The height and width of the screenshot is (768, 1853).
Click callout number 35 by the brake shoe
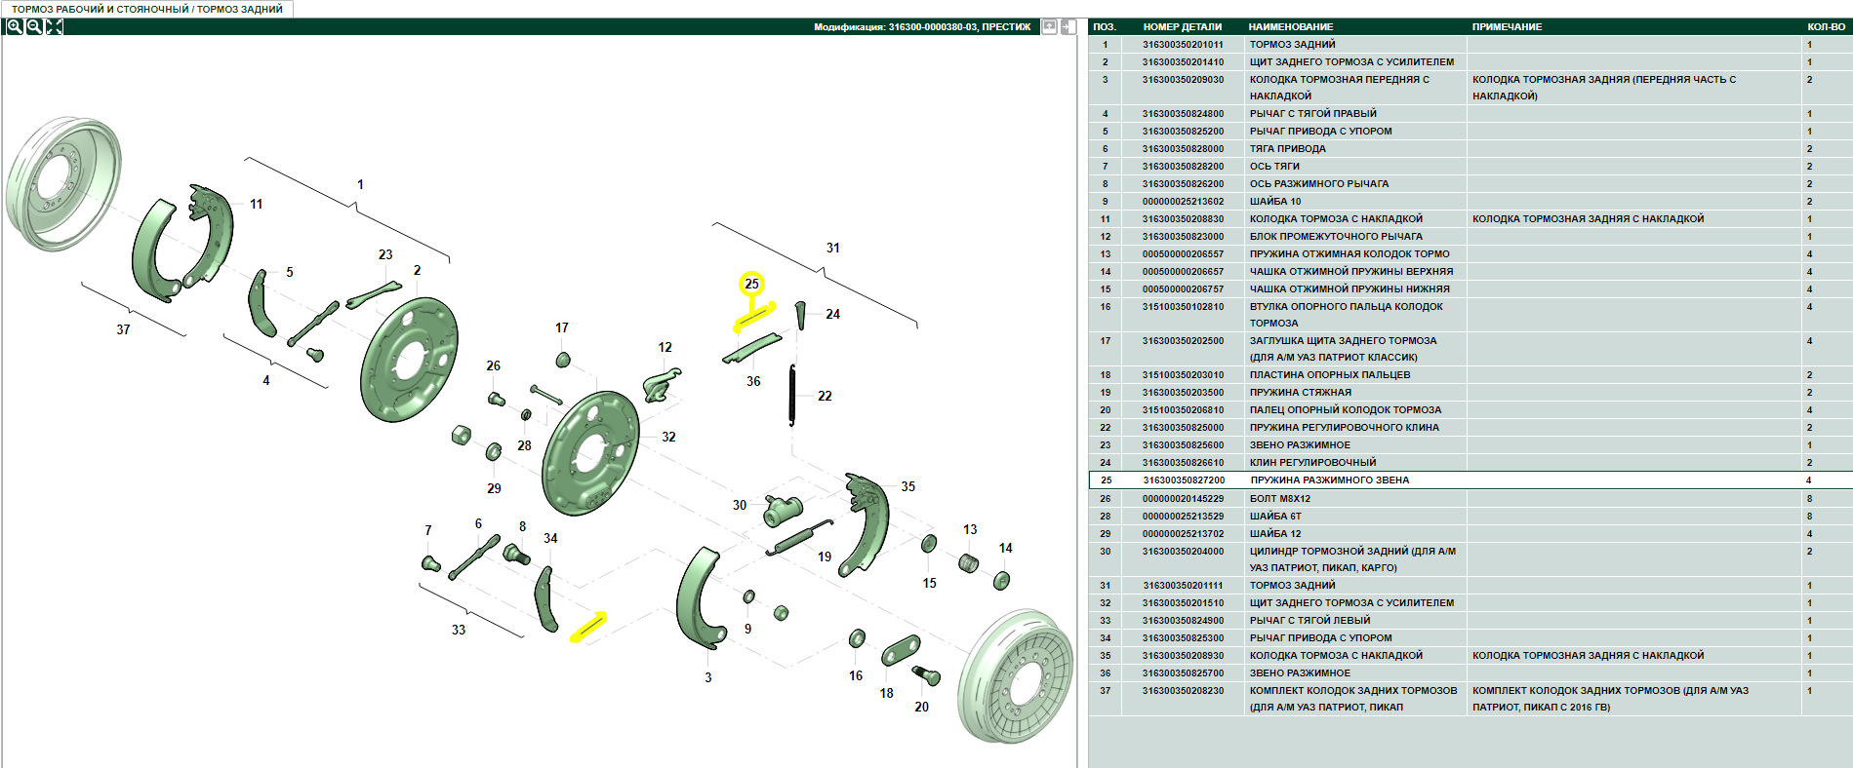click(x=908, y=486)
